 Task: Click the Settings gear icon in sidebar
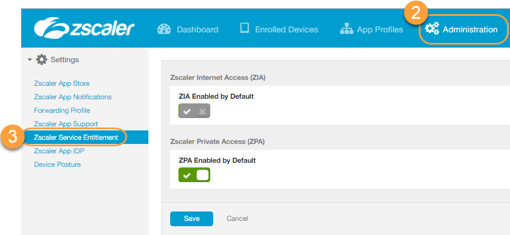click(41, 59)
